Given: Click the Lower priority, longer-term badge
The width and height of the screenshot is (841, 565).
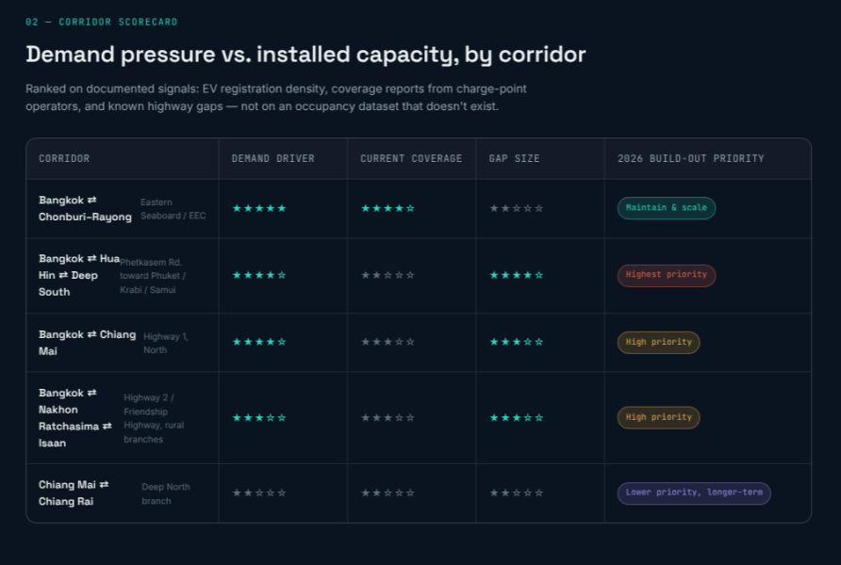Looking at the screenshot, I should (x=694, y=492).
